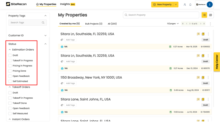Check Draft under Takeoff Orders
Viewport: 220px width, 124px height.
click(x=10, y=93)
